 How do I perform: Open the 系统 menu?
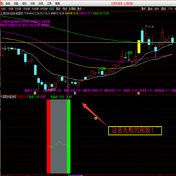[8, 4]
